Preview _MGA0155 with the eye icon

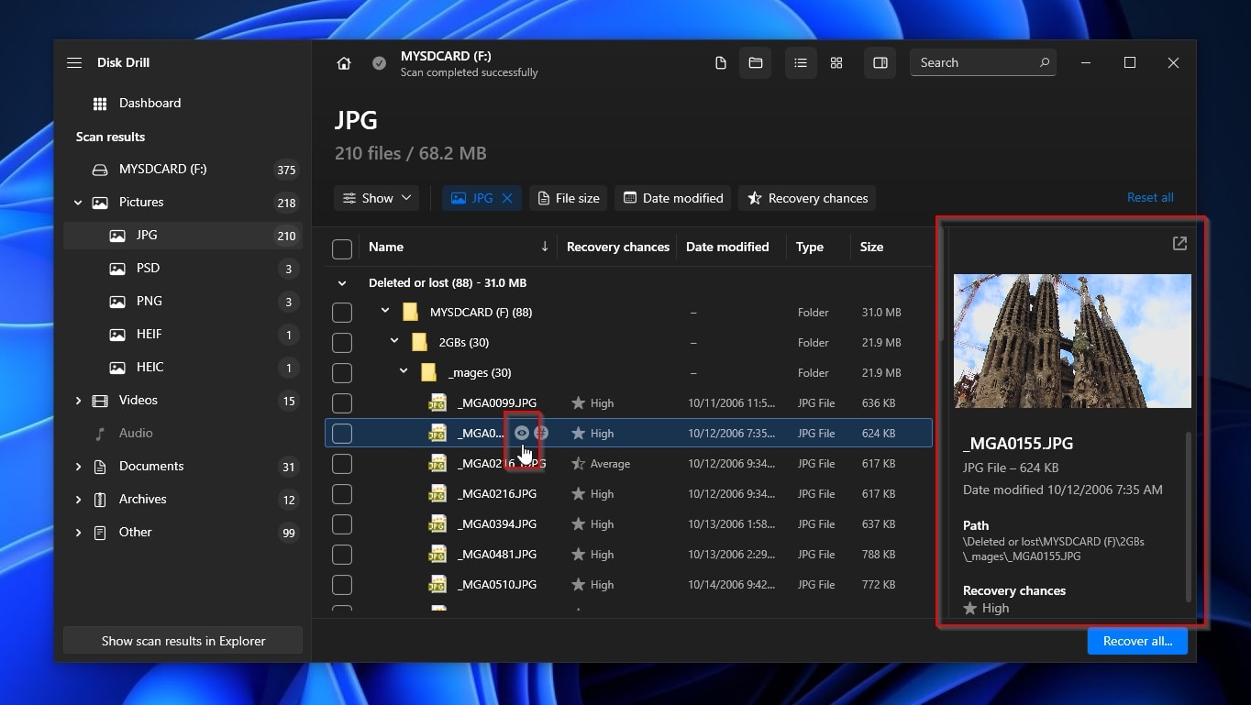522,433
